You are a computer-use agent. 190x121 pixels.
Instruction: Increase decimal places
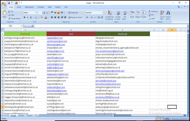coord(99,17)
